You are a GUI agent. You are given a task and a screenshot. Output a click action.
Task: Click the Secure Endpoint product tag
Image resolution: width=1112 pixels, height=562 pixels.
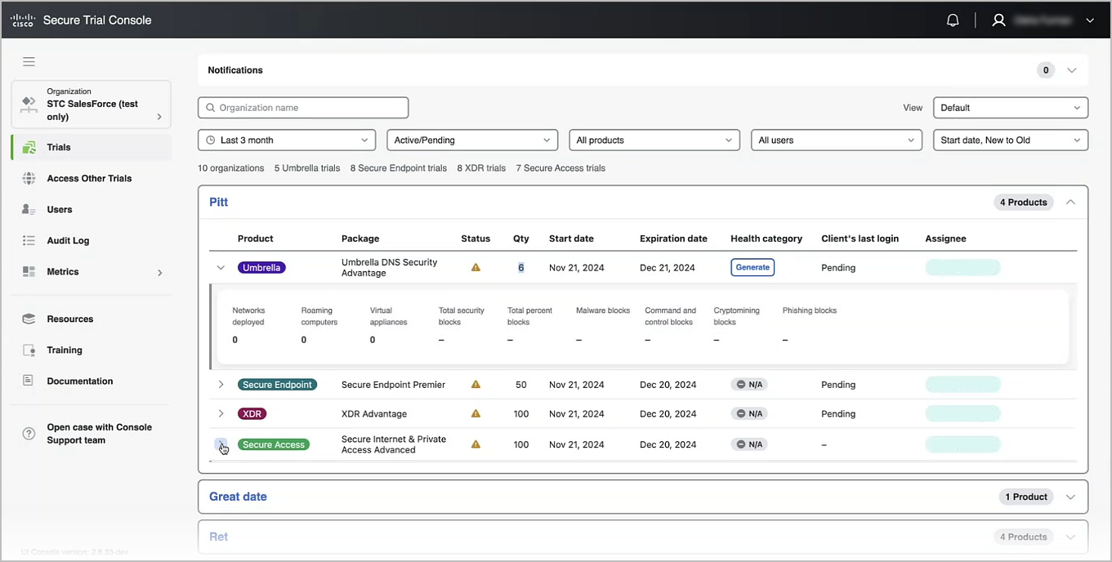(277, 385)
